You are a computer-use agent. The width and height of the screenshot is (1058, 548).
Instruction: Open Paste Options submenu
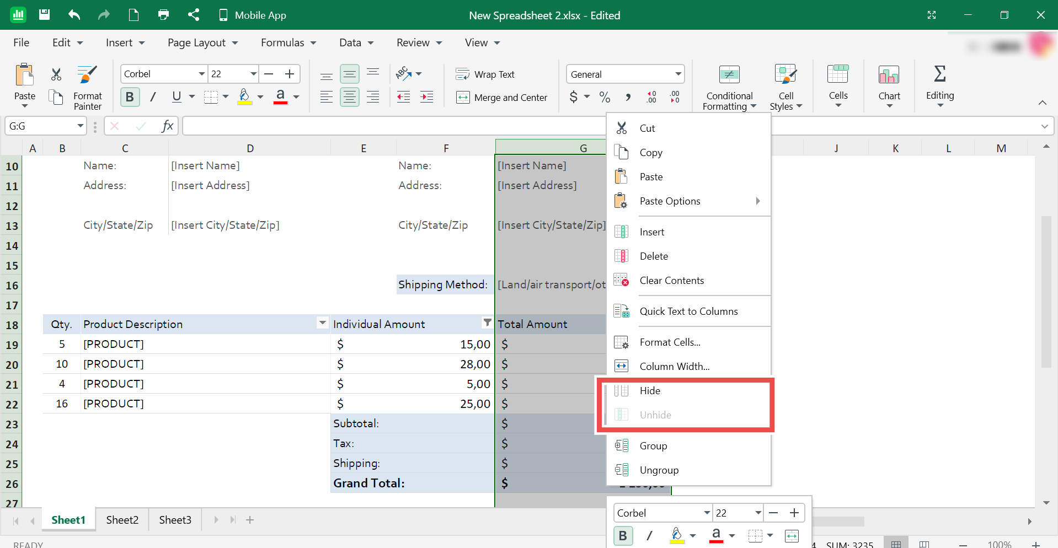tap(688, 201)
